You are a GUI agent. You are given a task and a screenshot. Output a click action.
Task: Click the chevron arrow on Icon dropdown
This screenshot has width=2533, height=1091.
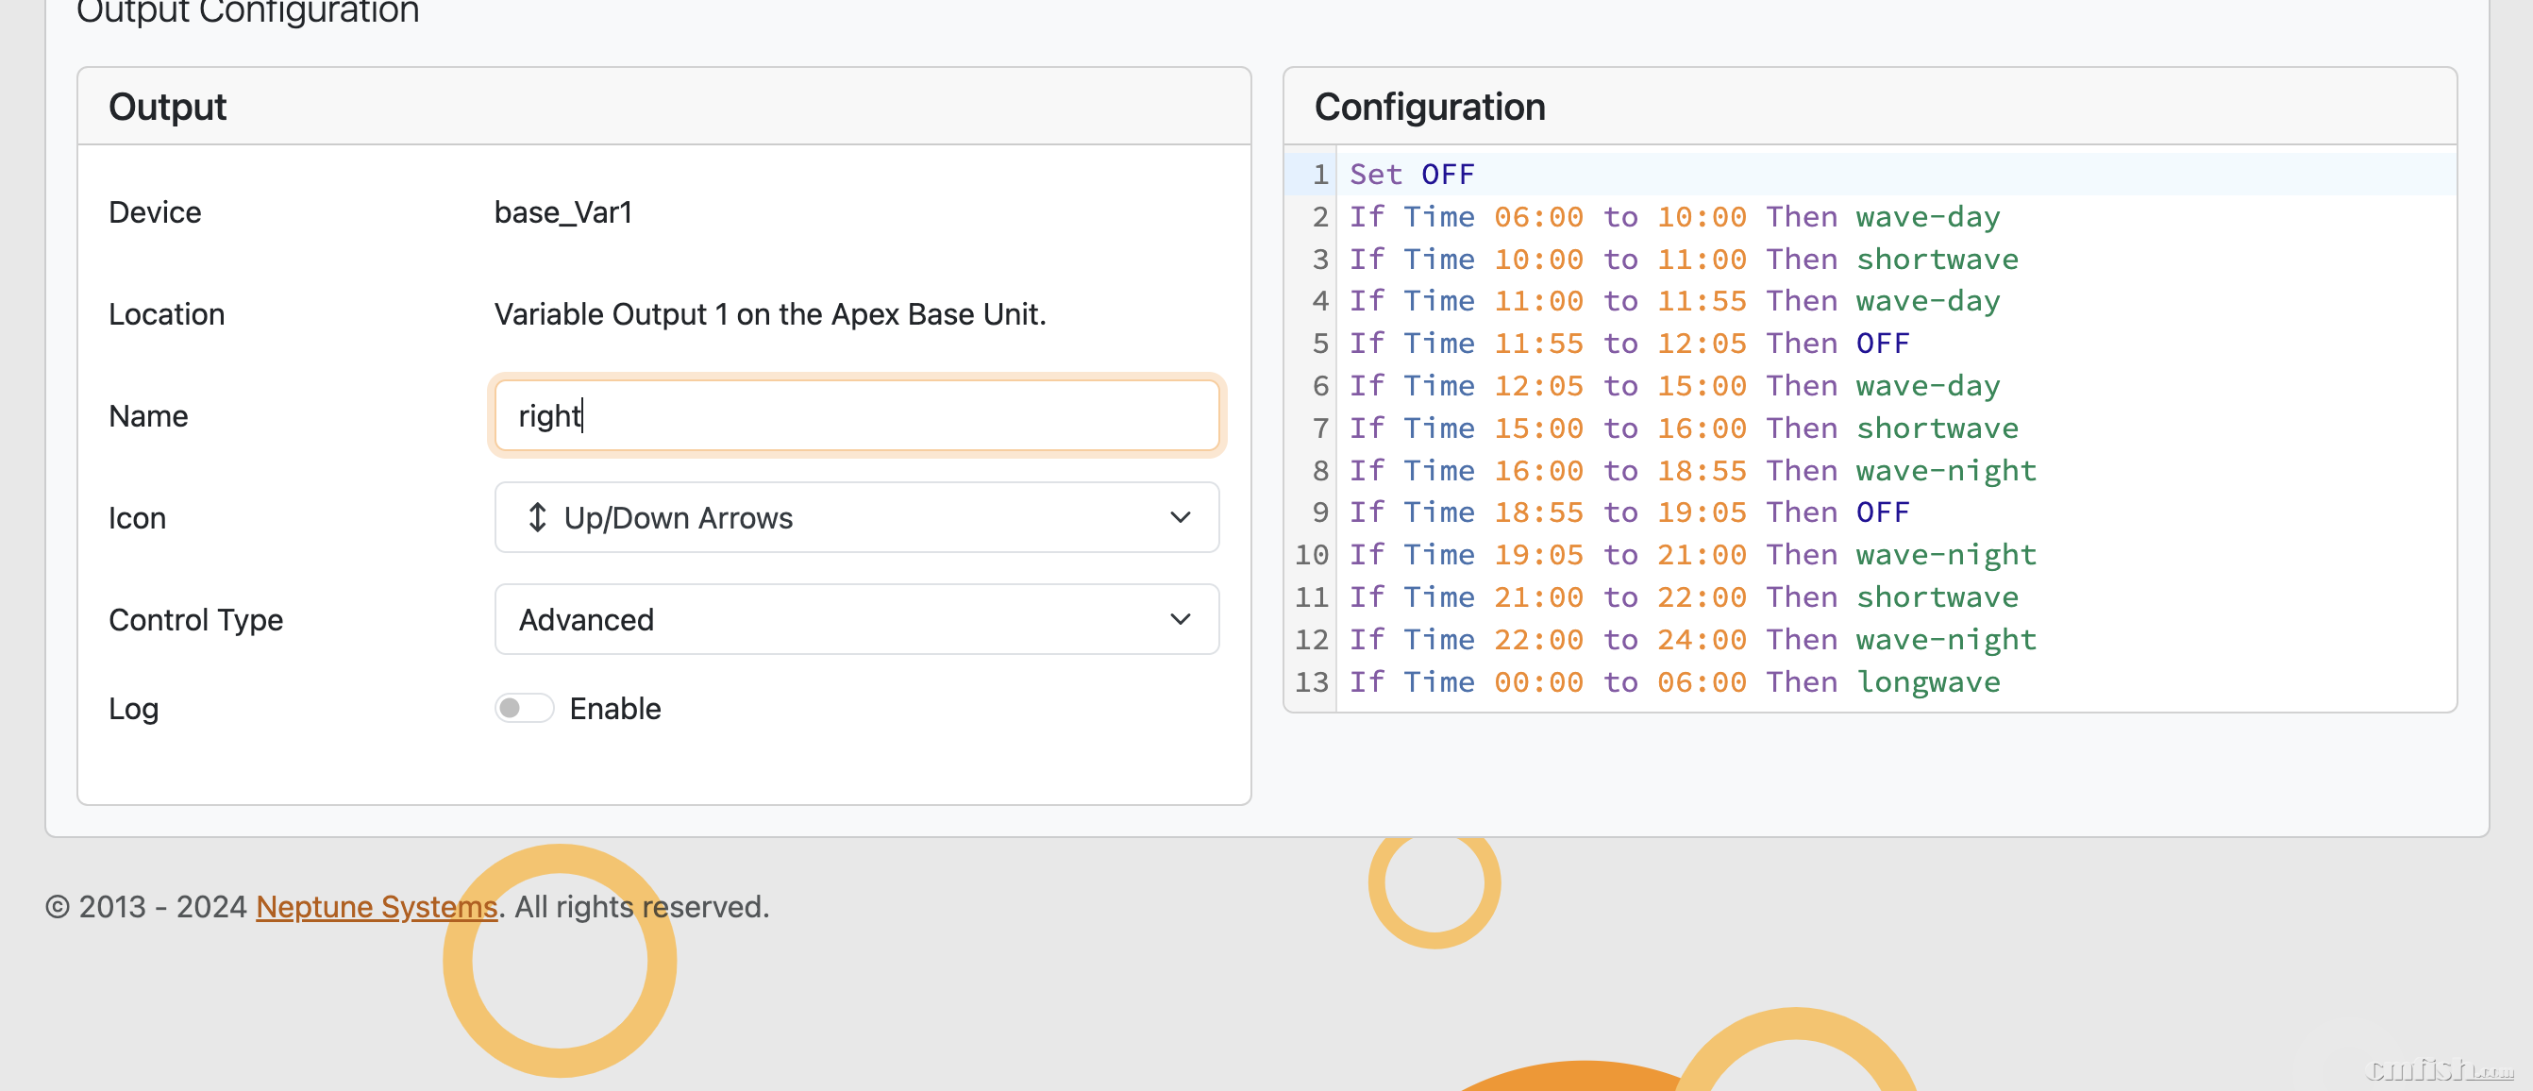(1180, 517)
